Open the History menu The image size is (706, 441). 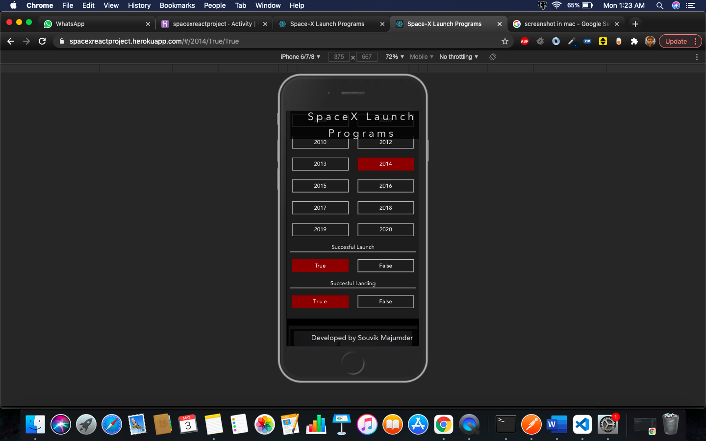point(139,5)
